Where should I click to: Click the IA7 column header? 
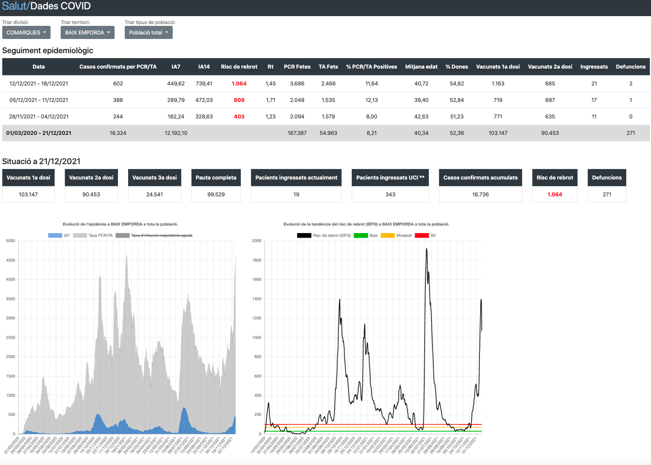click(x=176, y=67)
